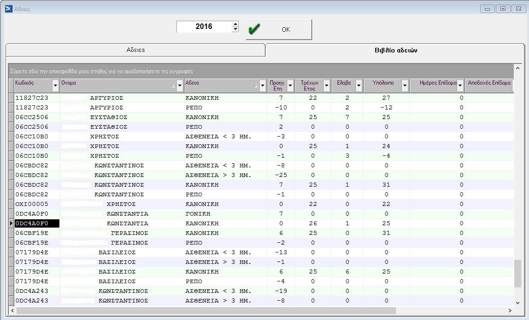Click the application icon in title bar

pos(8,8)
